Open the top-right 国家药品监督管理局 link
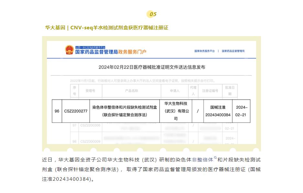The height and width of the screenshot is (193, 303). click(x=233, y=51)
